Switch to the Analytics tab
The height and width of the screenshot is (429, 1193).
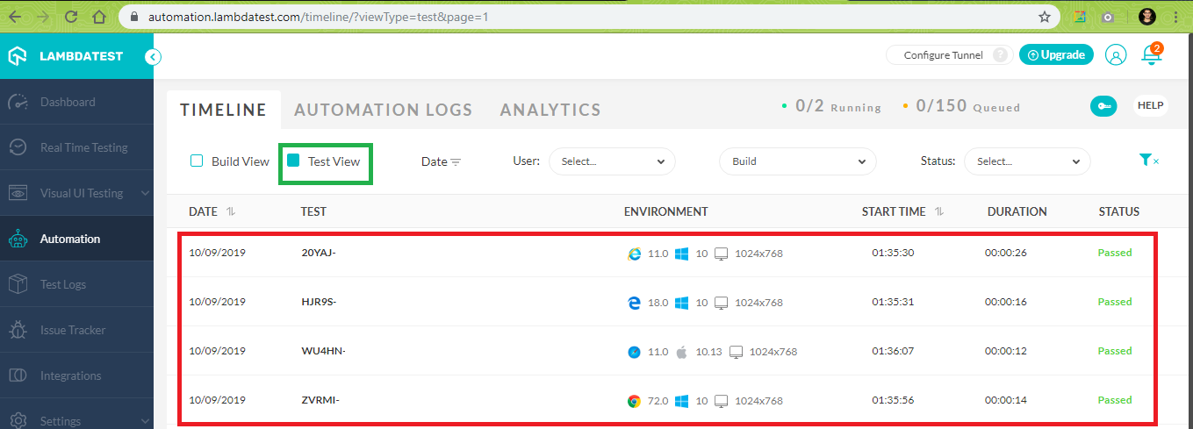click(550, 110)
